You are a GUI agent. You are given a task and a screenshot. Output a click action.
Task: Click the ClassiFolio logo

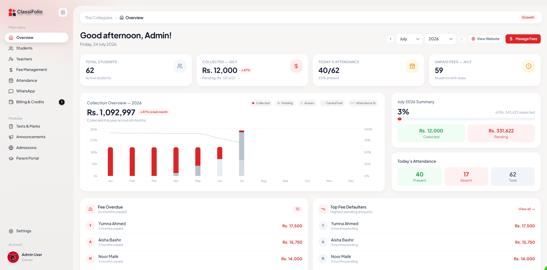pyautogui.click(x=26, y=12)
